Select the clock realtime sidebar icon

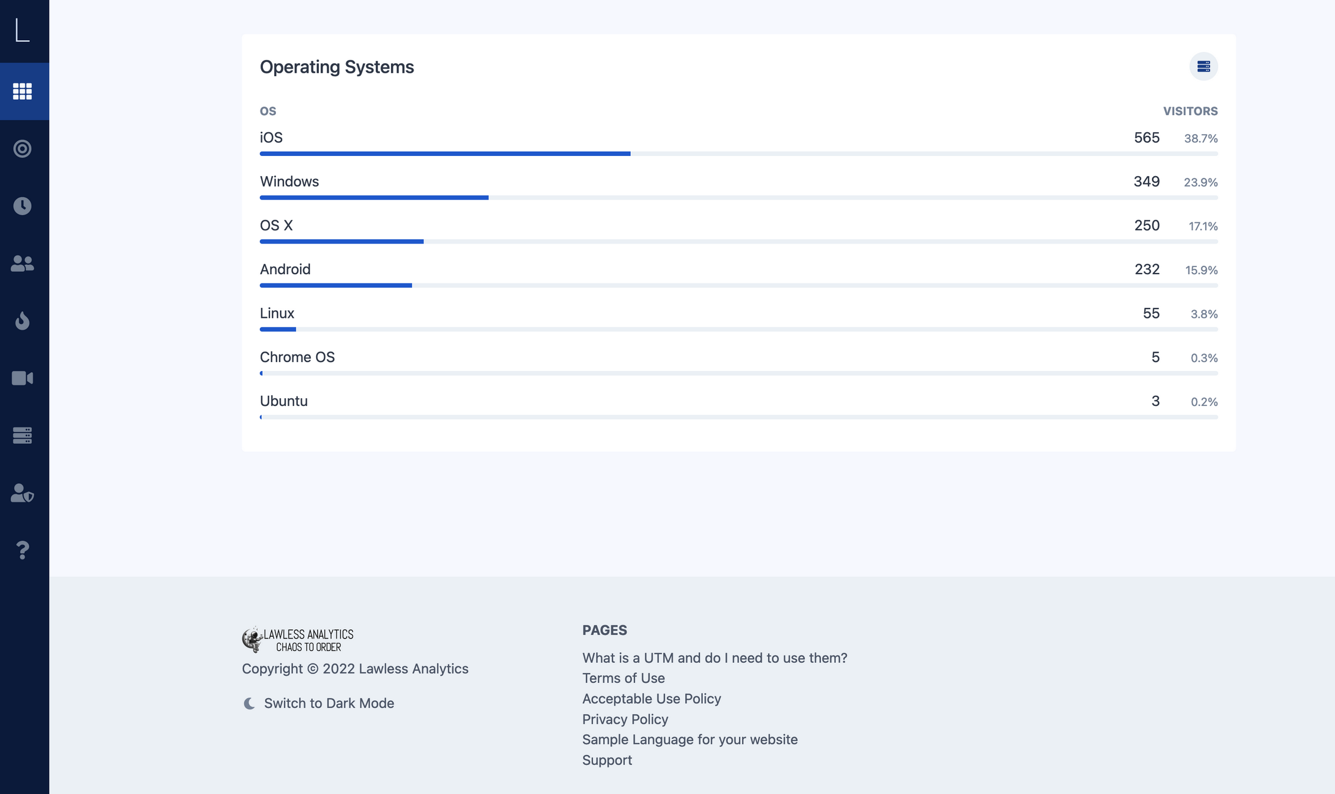click(22, 206)
